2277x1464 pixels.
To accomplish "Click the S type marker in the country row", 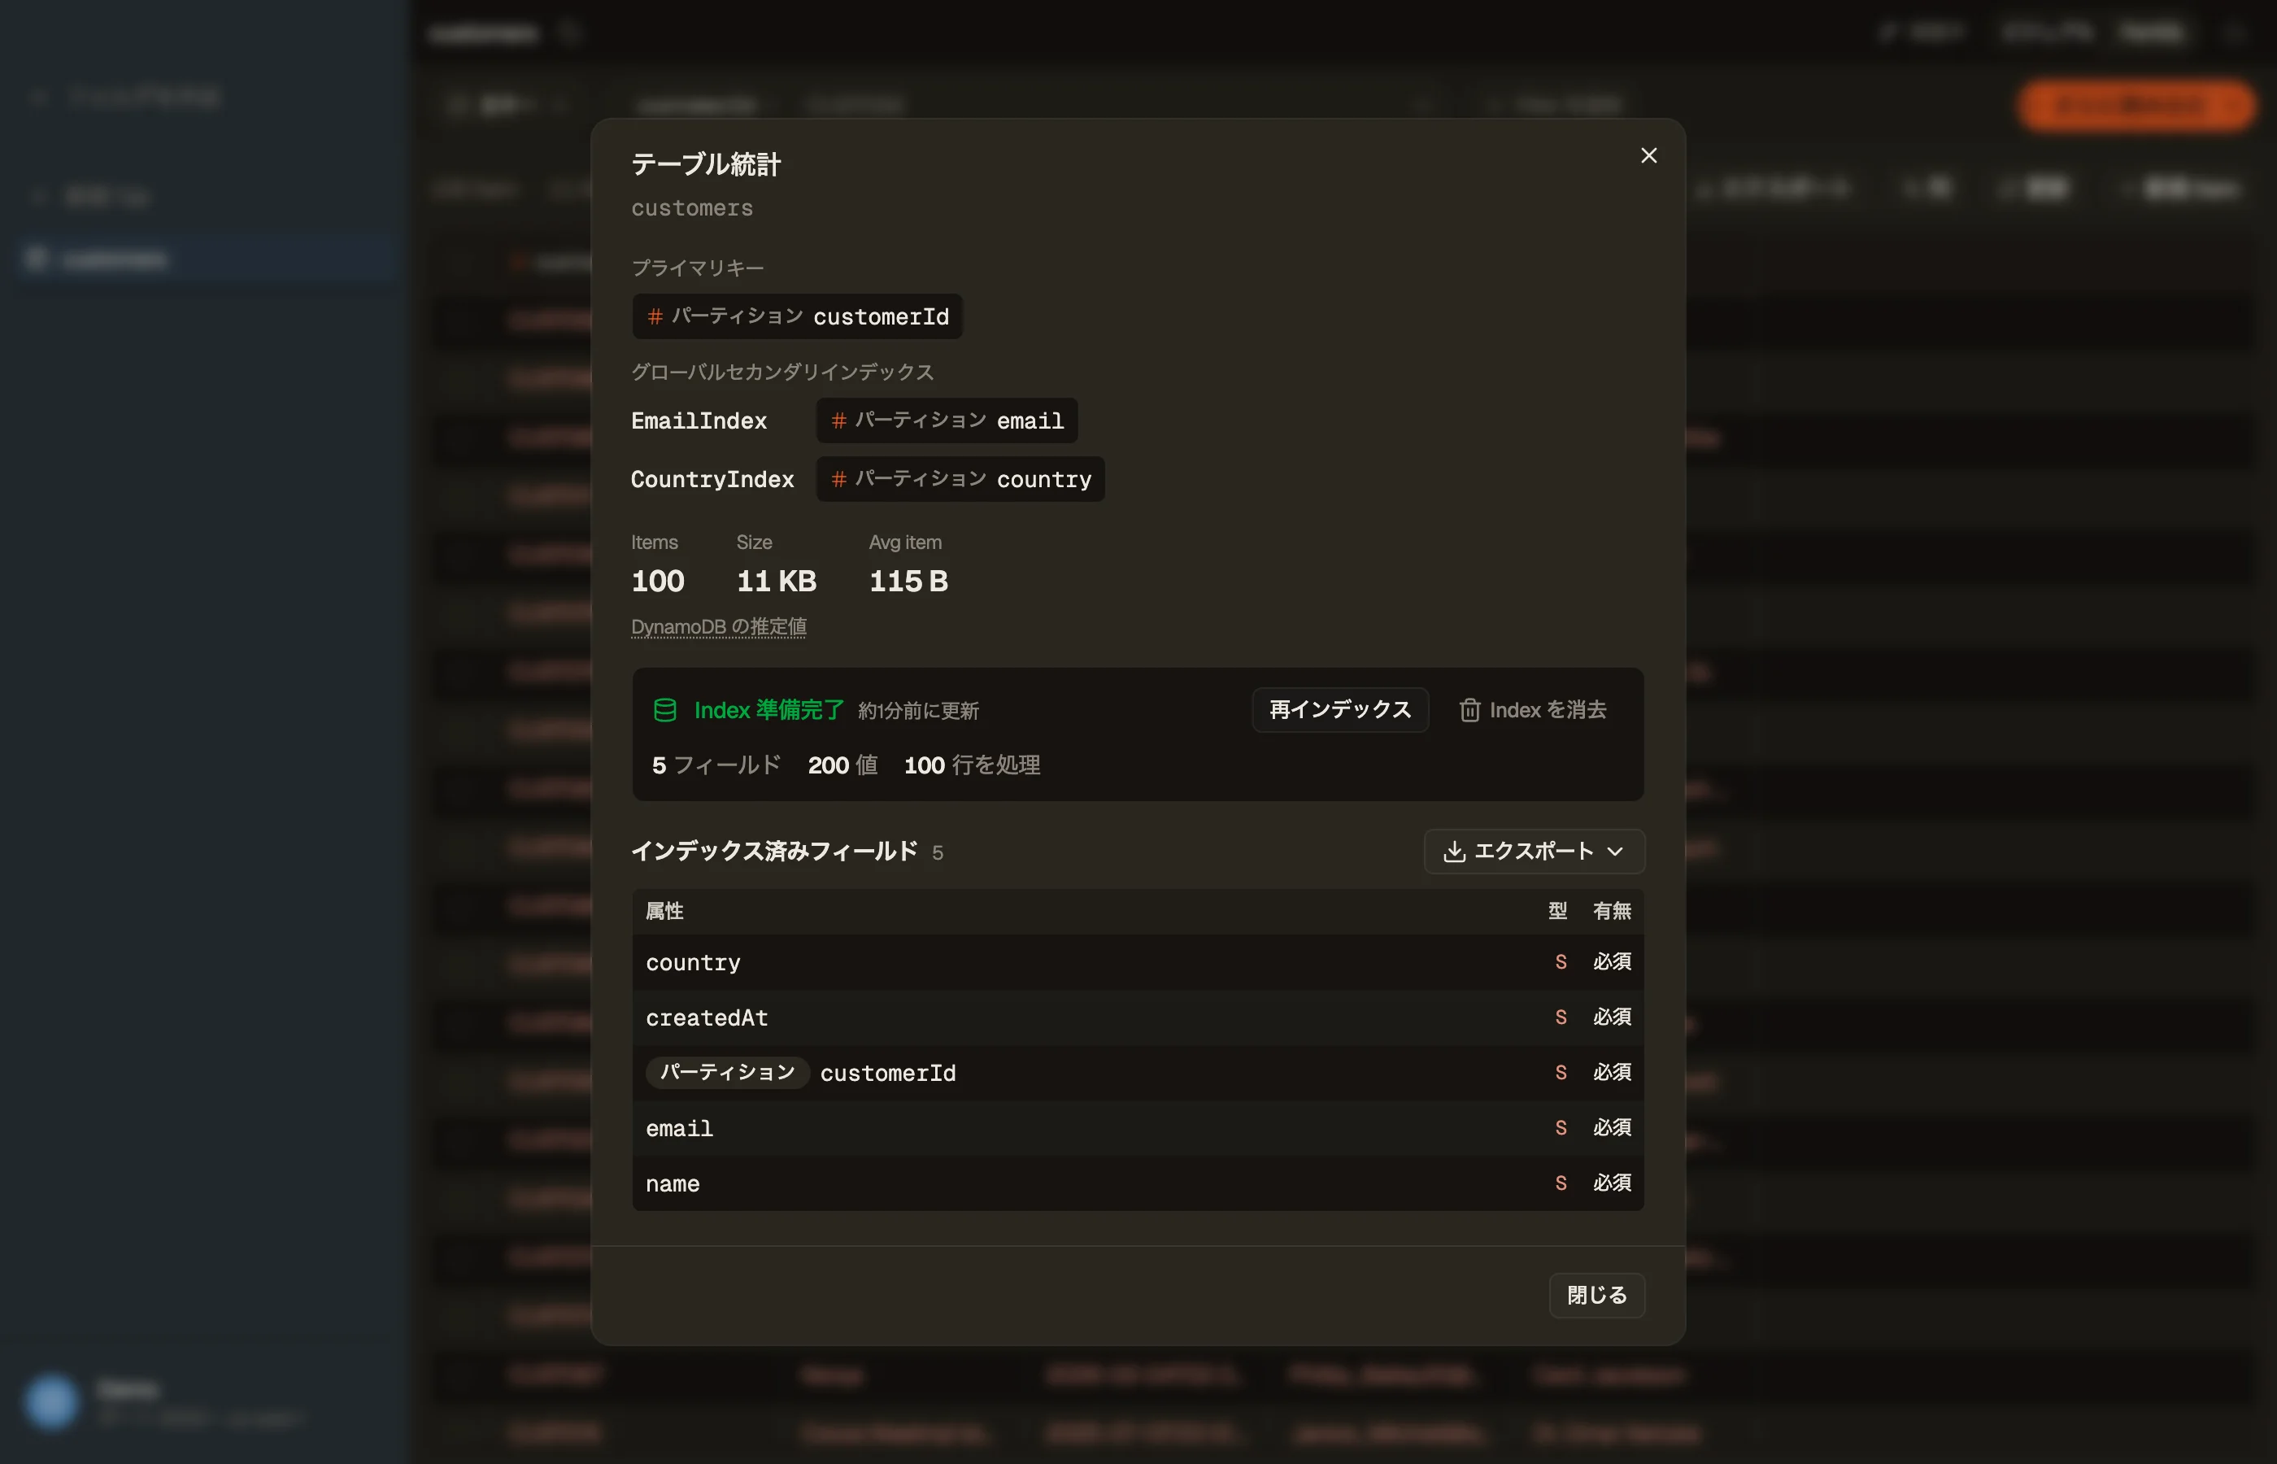I will tap(1561, 962).
